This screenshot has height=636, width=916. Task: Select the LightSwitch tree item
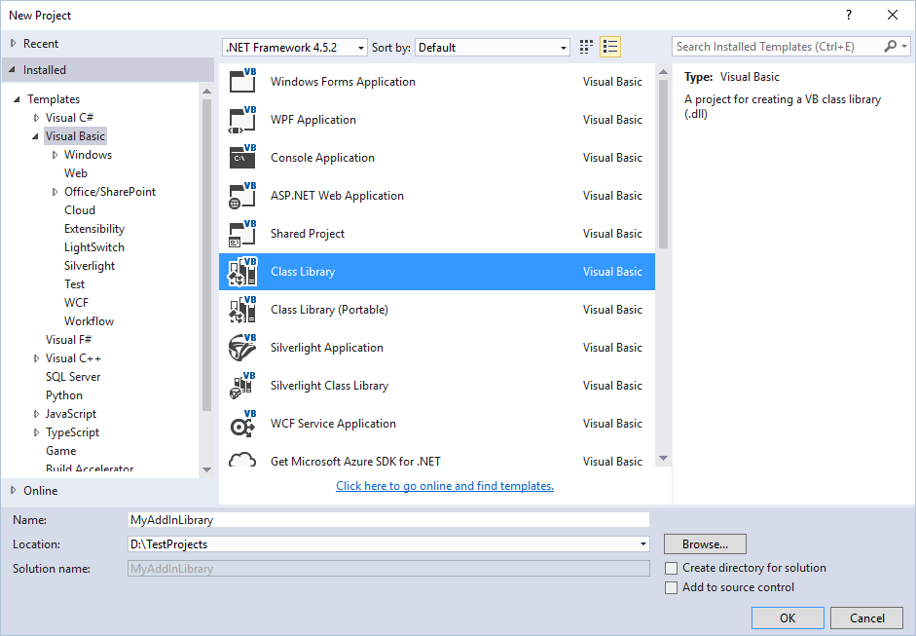pyautogui.click(x=93, y=247)
